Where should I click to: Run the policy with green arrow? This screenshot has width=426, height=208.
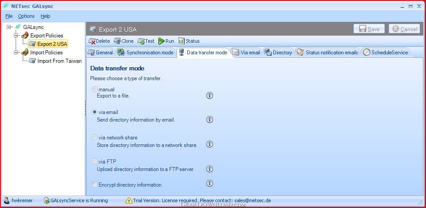pyautogui.click(x=166, y=41)
